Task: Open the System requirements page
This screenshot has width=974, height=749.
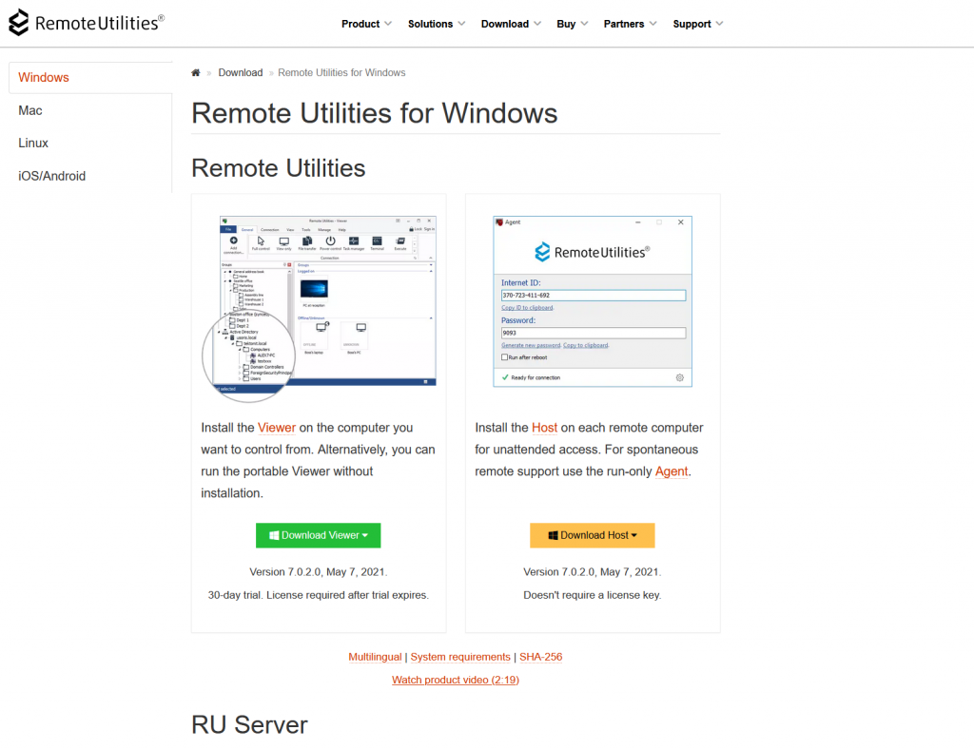Action: [460, 657]
